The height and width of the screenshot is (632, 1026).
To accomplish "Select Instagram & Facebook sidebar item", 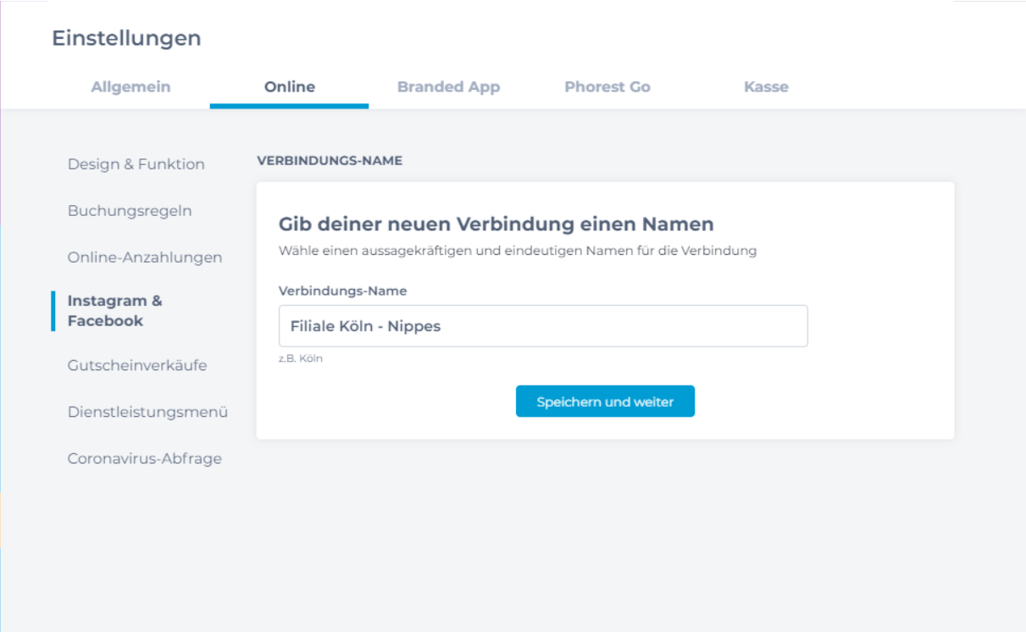I will tap(115, 311).
